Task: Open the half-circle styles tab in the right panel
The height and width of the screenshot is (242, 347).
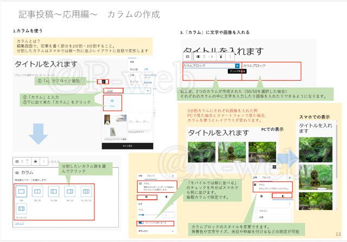Action: (283, 196)
